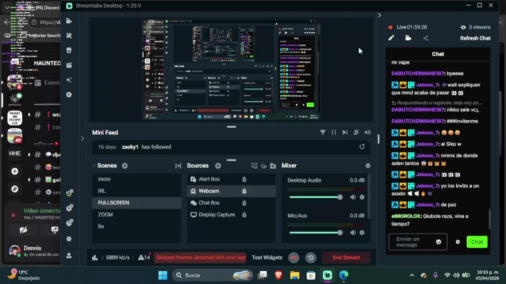Open Brave browser from the taskbar
This screenshot has width=506, height=284.
click(x=279, y=275)
